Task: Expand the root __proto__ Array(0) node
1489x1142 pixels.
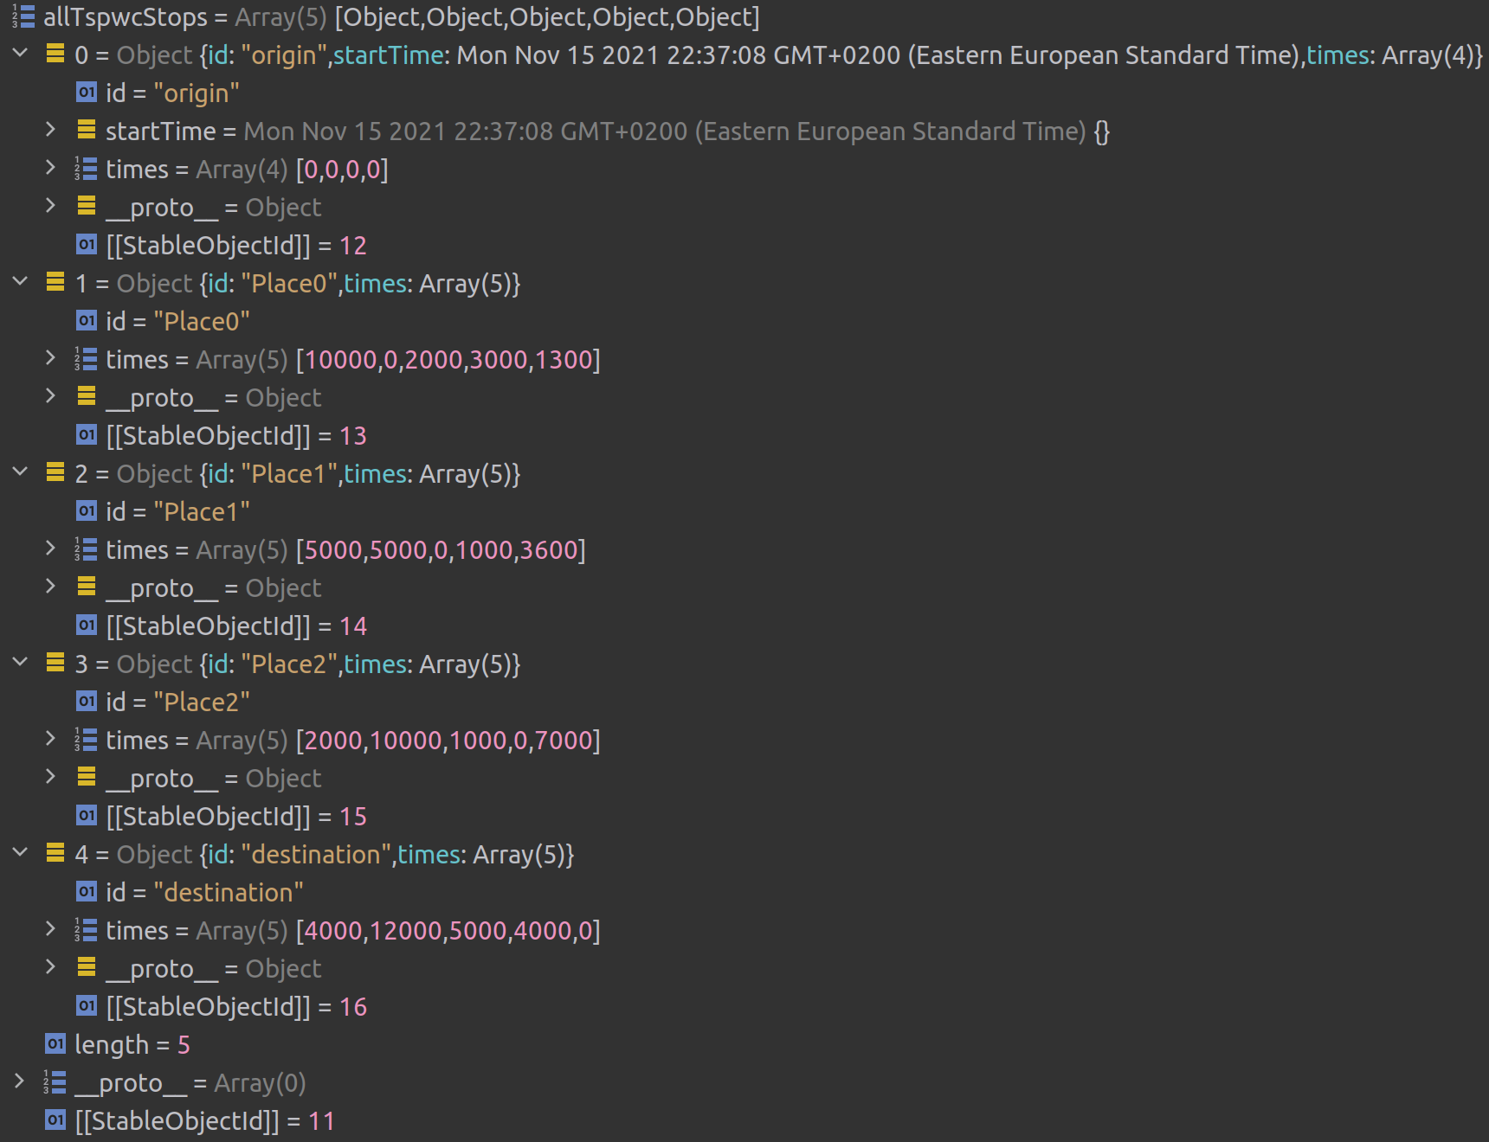Action: pos(20,1081)
